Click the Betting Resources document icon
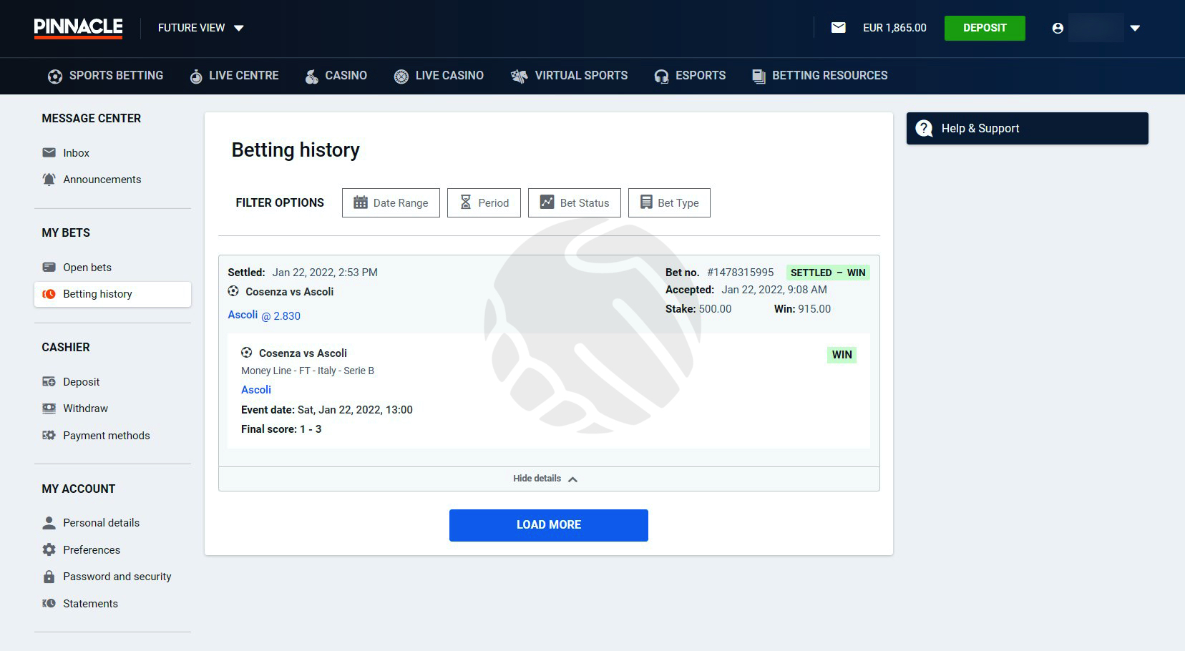 [x=759, y=77]
